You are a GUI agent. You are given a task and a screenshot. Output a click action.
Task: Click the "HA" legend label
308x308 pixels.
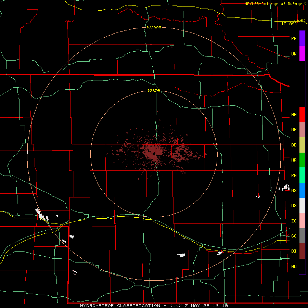coord(294,115)
